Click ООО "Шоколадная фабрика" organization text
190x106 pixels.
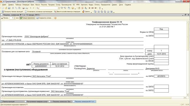click(x=36, y=37)
